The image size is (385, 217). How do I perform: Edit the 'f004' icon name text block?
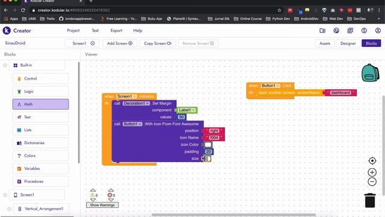214,137
